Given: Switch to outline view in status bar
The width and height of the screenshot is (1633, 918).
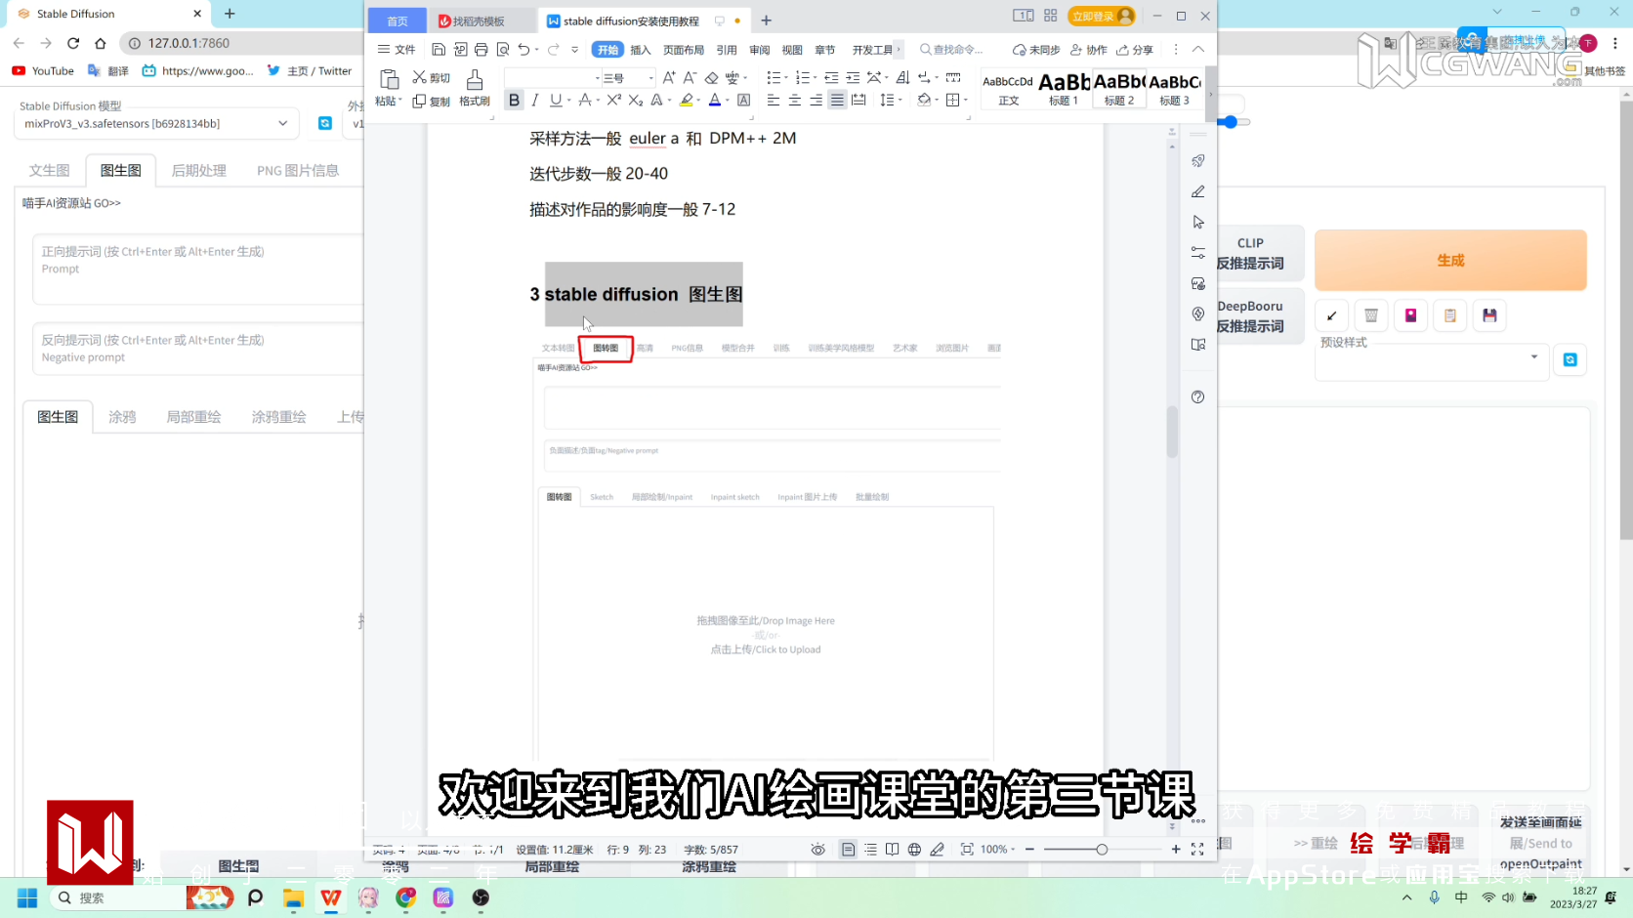Looking at the screenshot, I should tap(870, 850).
